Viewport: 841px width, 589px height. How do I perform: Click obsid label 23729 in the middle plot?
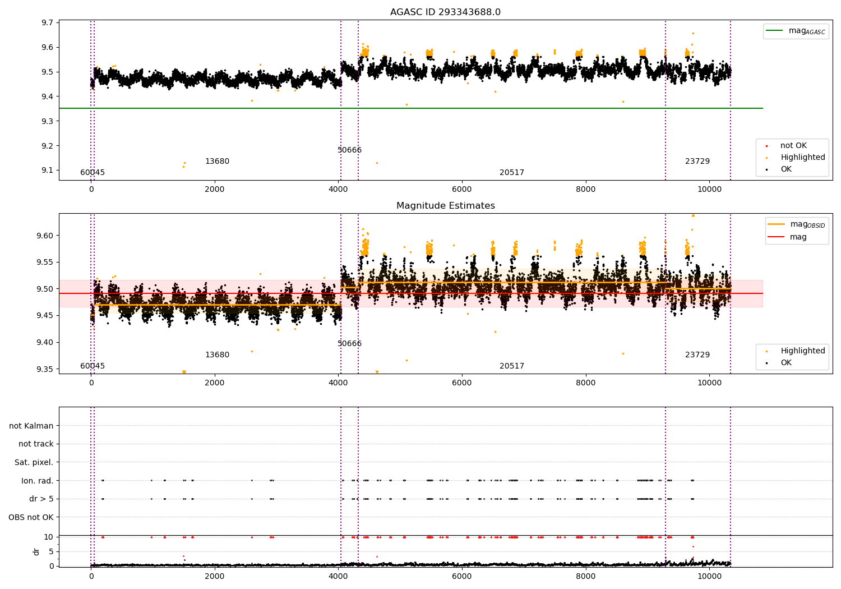point(697,355)
